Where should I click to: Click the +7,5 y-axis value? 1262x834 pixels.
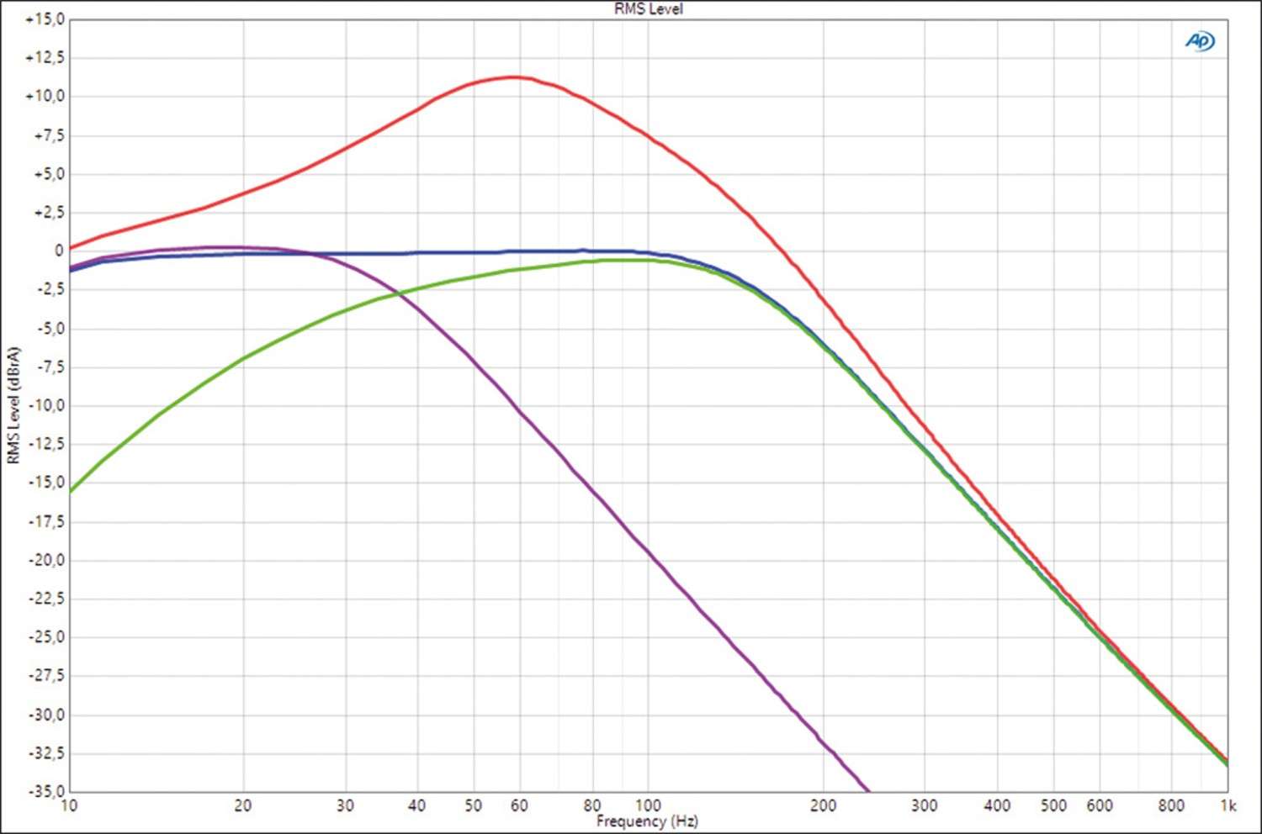point(49,135)
